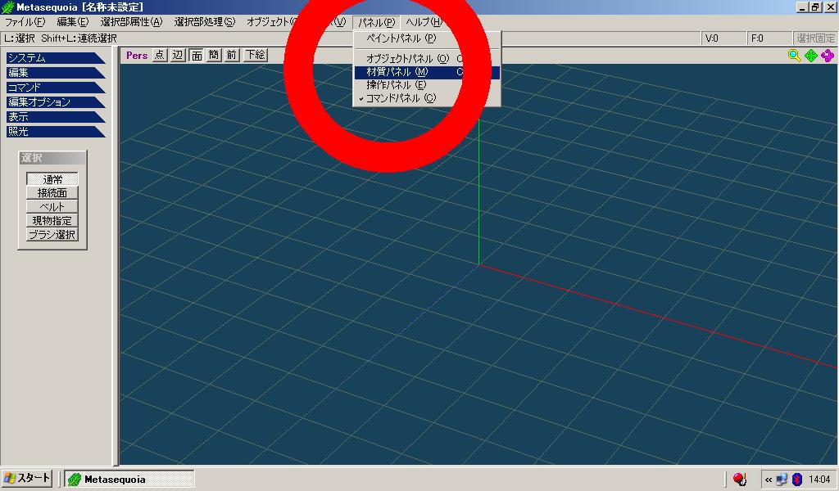Click the magnifier zoom view icon
This screenshot has height=491, width=839.
coord(794,55)
